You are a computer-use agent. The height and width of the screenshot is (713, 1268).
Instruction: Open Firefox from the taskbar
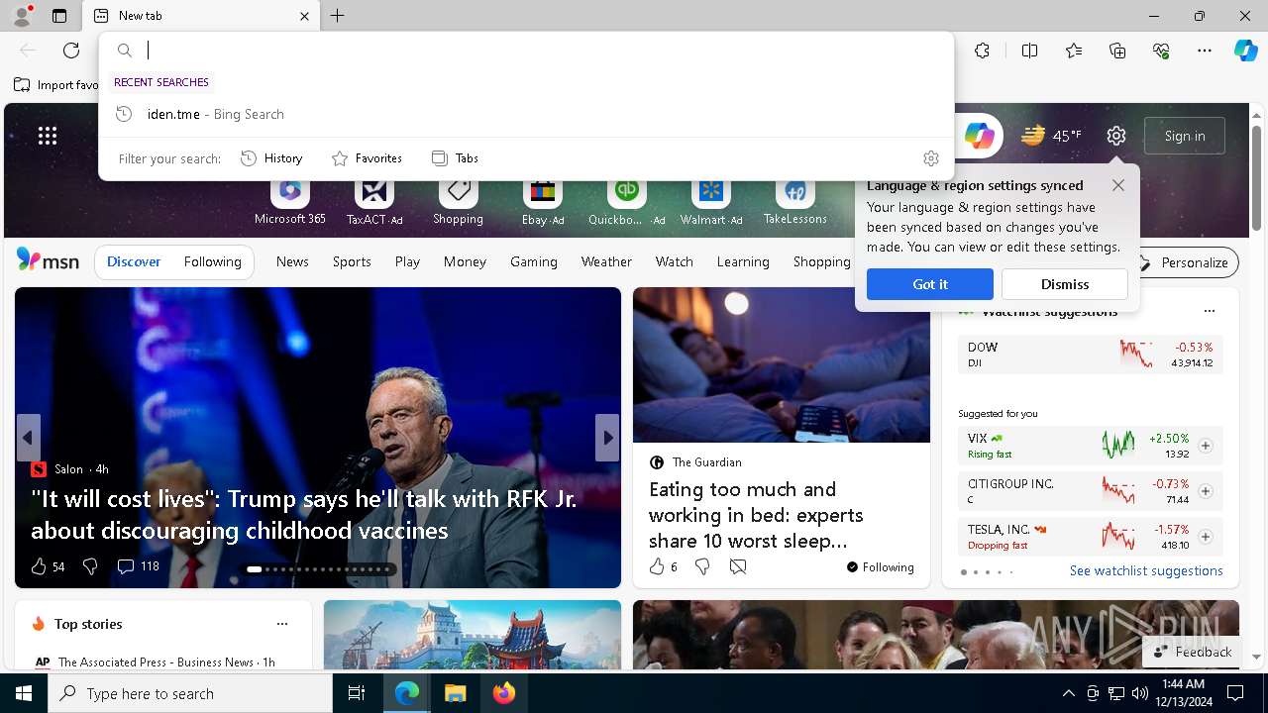click(504, 693)
